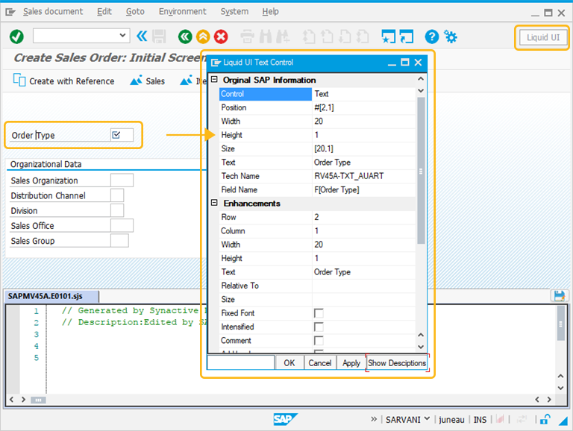Click the Order Type input field

click(x=122, y=135)
